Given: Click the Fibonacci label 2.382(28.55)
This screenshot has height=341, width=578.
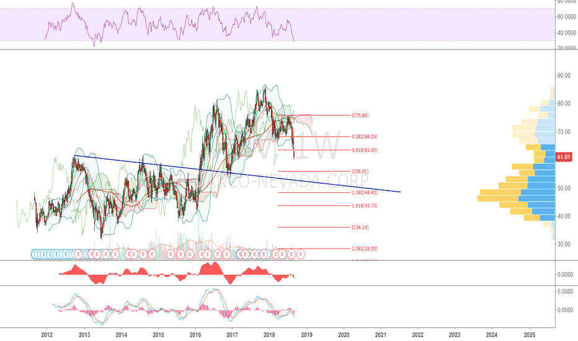Looking at the screenshot, I should point(365,249).
